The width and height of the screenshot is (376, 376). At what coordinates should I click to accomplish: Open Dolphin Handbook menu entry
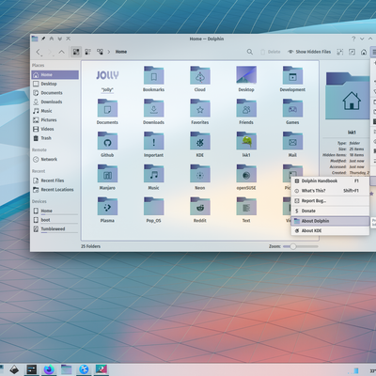pyautogui.click(x=330, y=181)
